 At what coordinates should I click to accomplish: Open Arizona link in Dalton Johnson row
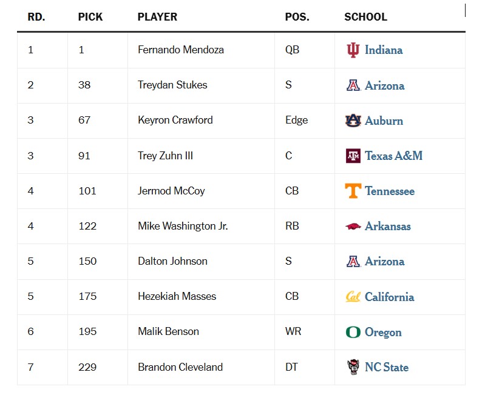point(384,262)
